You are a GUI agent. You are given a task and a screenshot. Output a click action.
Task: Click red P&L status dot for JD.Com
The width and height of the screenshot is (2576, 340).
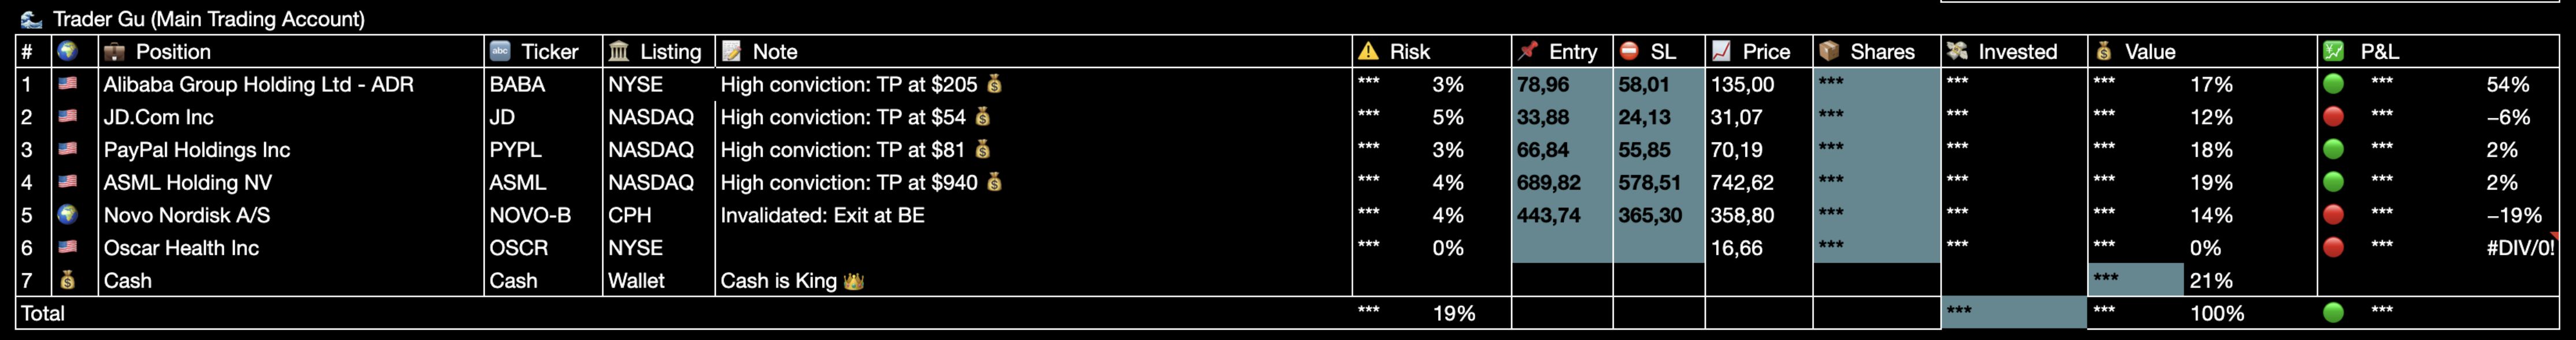[2333, 116]
